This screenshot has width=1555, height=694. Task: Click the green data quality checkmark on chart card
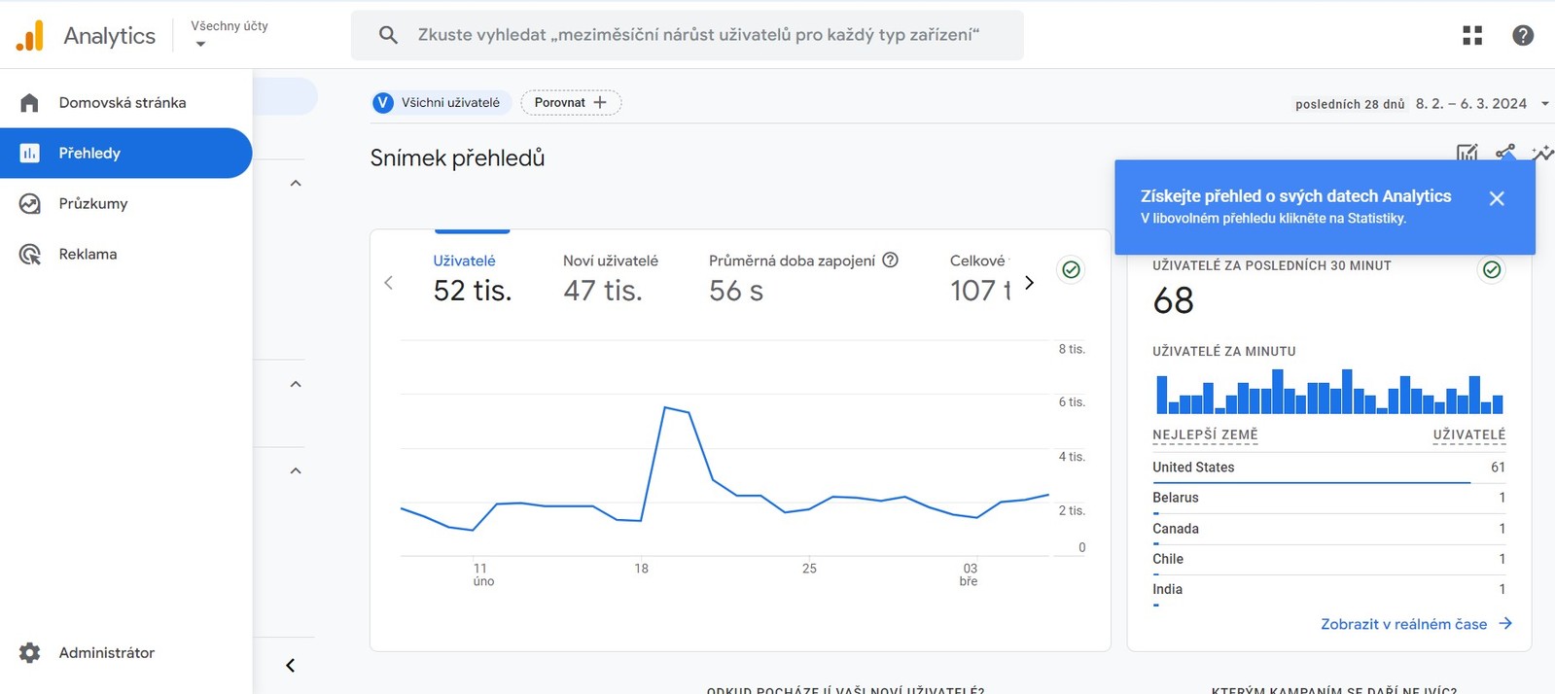(x=1071, y=270)
